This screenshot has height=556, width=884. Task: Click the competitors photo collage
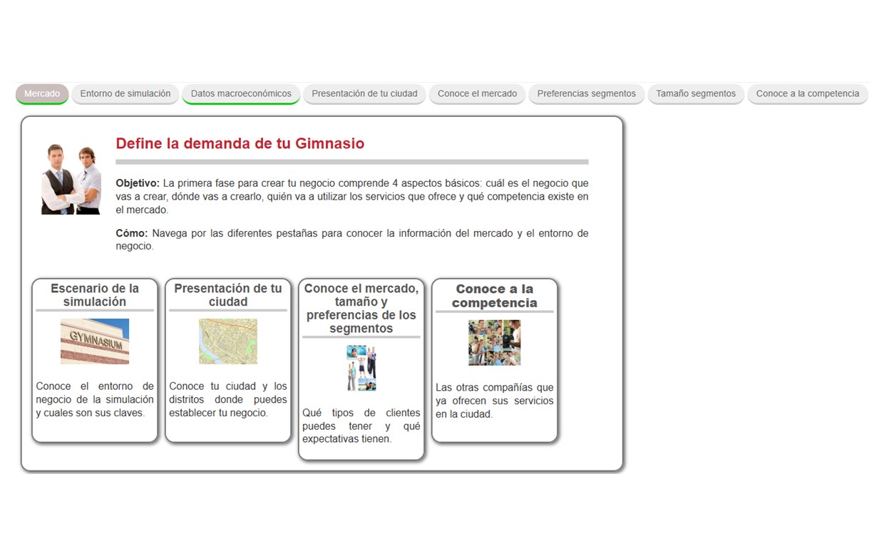coord(495,342)
